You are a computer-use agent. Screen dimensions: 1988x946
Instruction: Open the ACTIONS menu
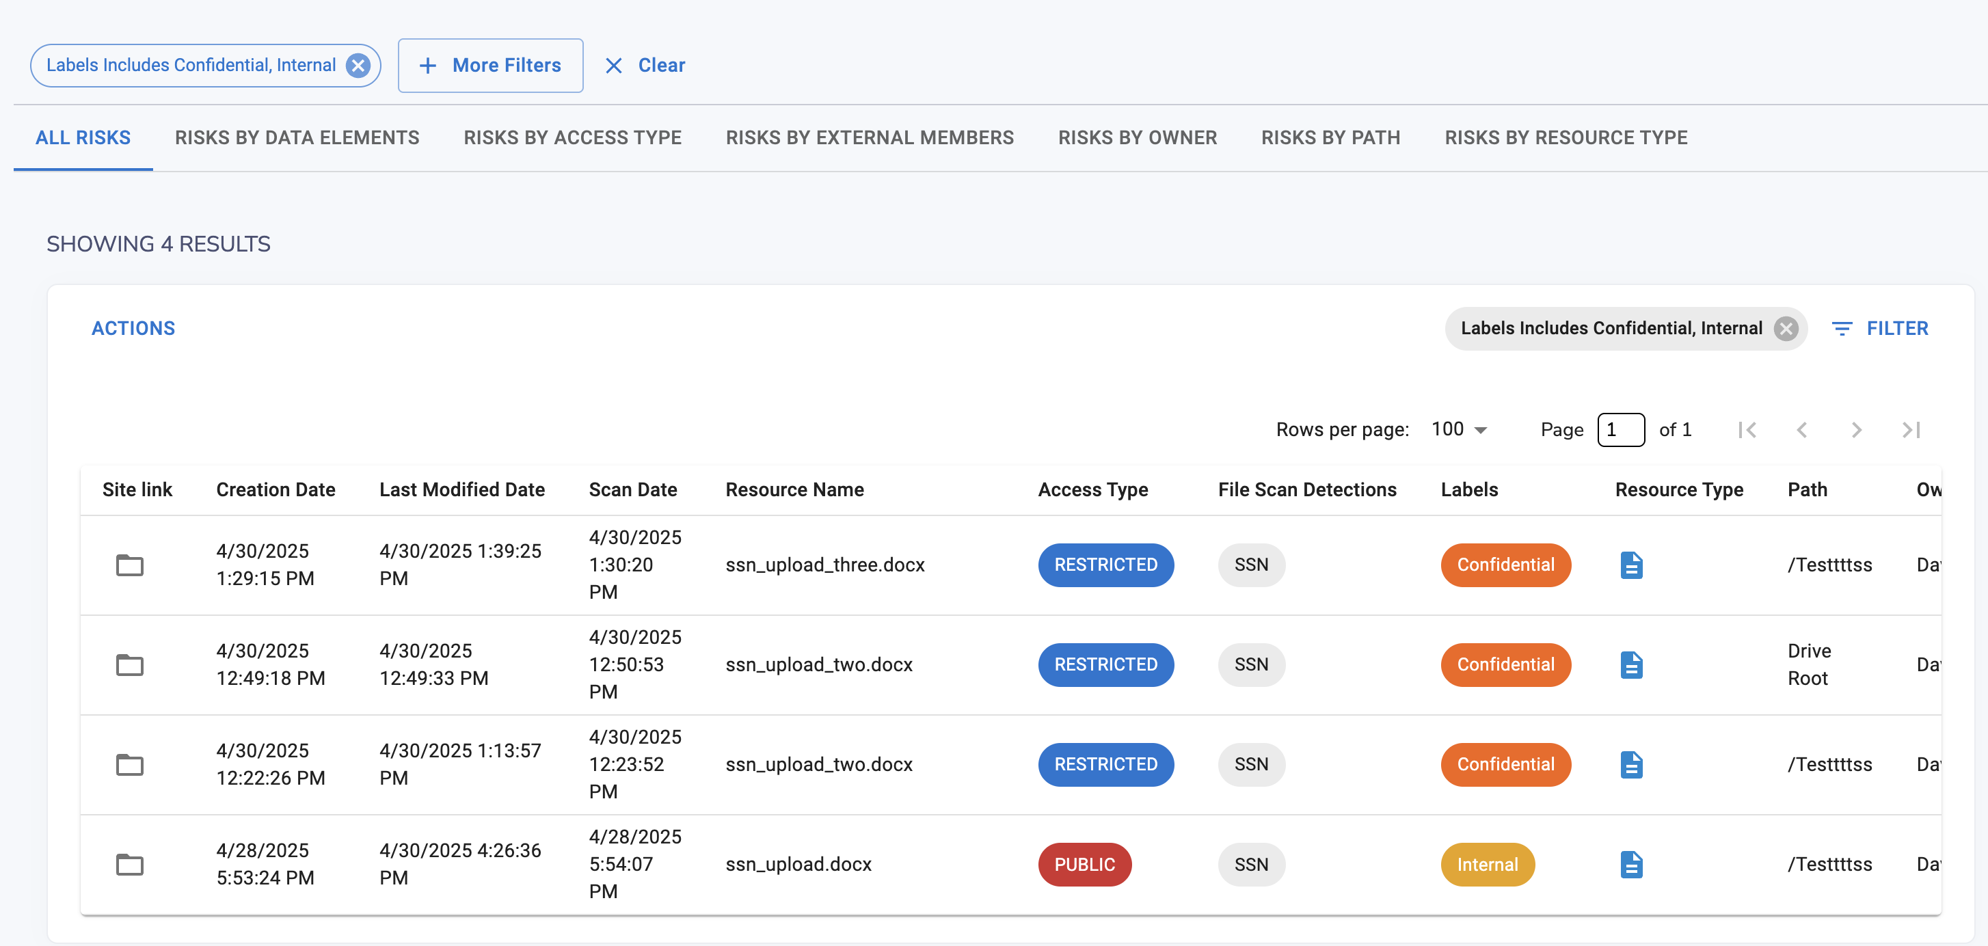click(x=133, y=329)
